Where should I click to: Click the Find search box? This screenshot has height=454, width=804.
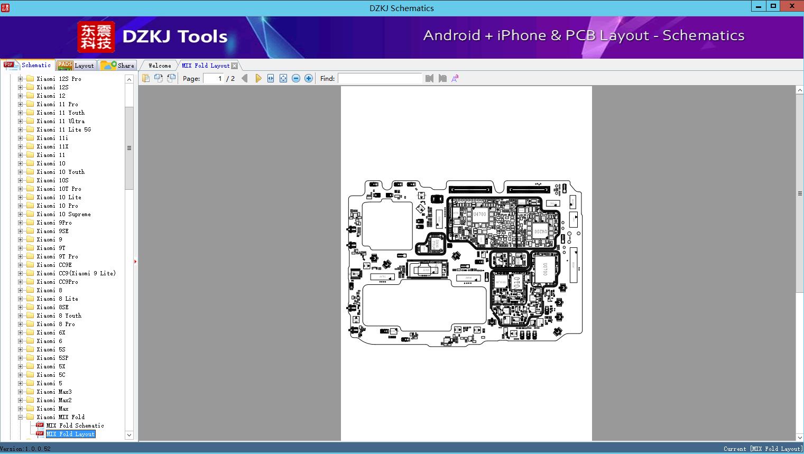pyautogui.click(x=380, y=78)
